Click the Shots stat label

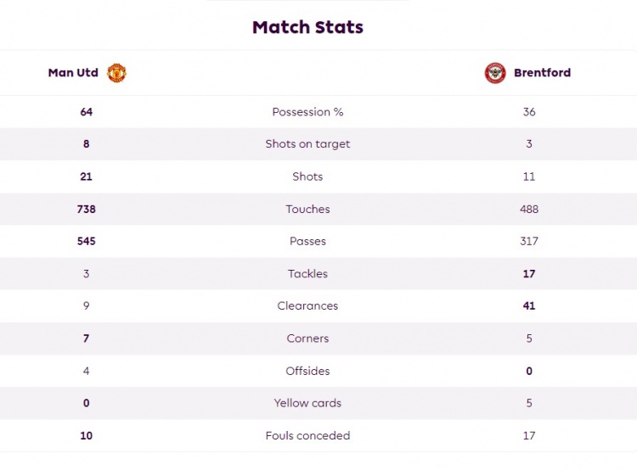[x=307, y=176]
